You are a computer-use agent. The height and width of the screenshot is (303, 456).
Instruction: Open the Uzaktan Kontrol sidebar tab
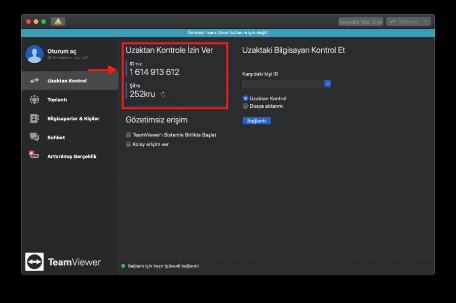(70, 81)
